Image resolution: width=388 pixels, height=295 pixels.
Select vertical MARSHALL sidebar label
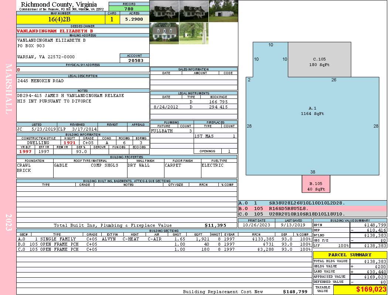8,89
